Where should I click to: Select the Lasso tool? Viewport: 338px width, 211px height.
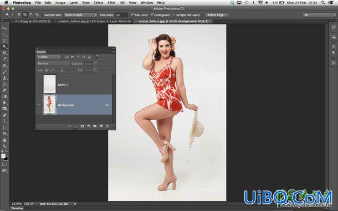pyautogui.click(x=4, y=40)
